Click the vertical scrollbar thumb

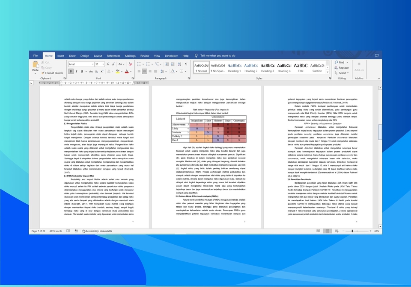point(380,132)
